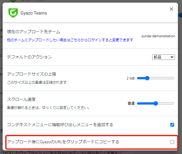Uncheck the context menu option checkbox

[x=172, y=125]
